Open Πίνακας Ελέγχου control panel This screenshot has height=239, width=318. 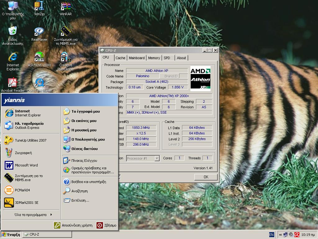[89, 161]
